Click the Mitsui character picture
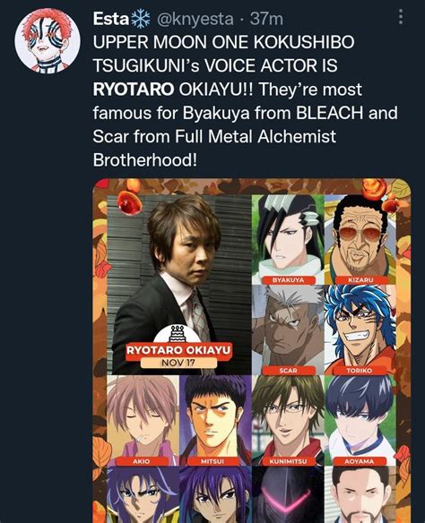The width and height of the screenshot is (425, 523). pyautogui.click(x=215, y=421)
